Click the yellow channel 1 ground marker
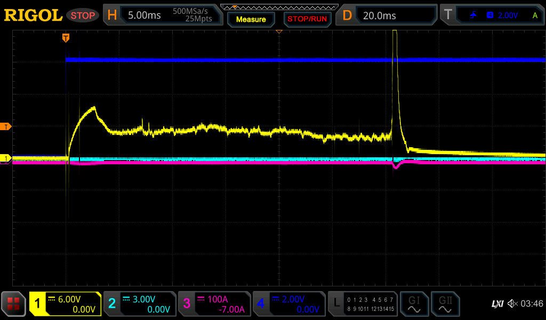 6,158
